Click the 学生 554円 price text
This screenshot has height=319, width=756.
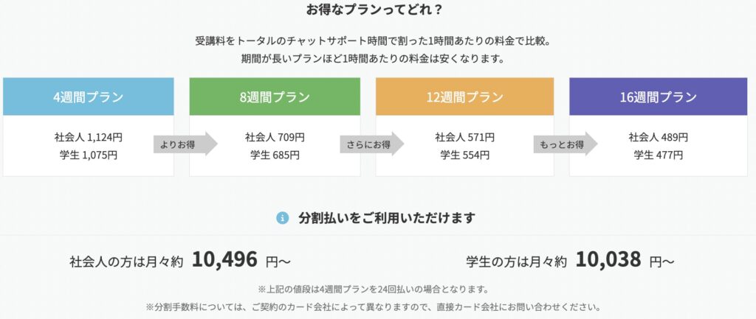click(x=465, y=155)
